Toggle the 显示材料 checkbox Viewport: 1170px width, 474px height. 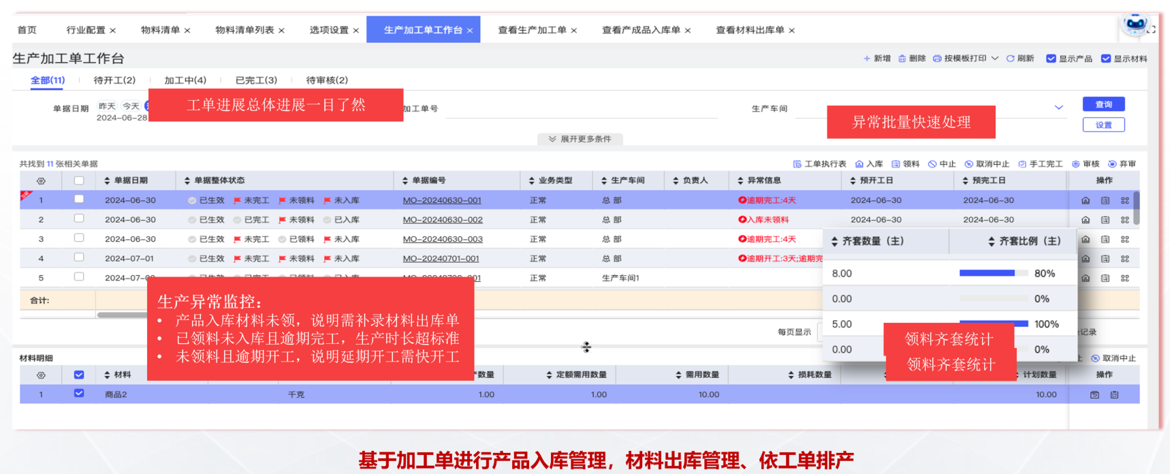(1106, 59)
